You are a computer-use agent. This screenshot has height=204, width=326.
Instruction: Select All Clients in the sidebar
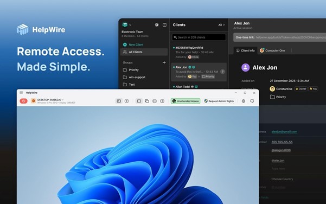pyautogui.click(x=144, y=52)
